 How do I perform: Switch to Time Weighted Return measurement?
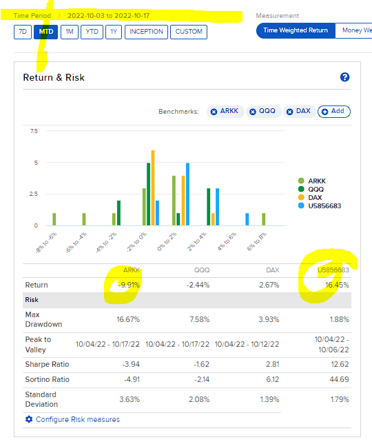[296, 30]
